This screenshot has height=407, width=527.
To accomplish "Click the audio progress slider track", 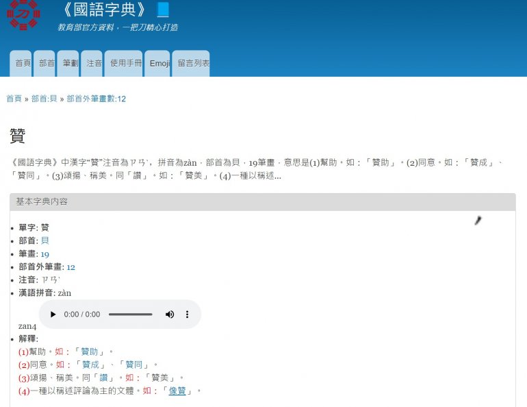I will click(131, 314).
